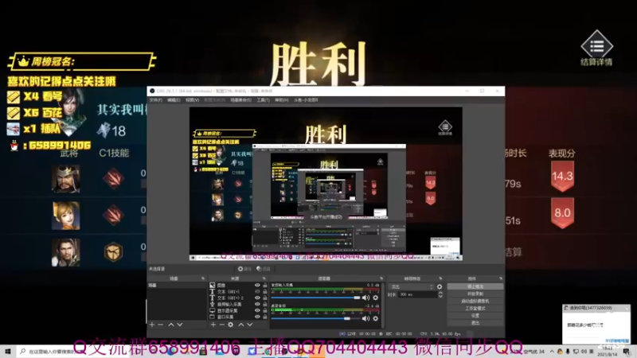Pop out the Controls dock panel

point(501,278)
